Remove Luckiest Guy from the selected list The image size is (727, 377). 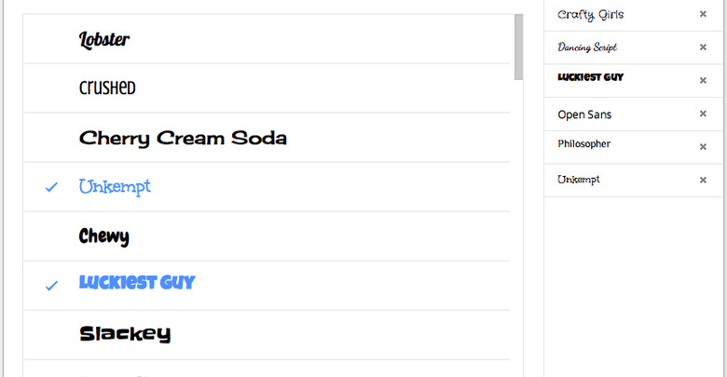[x=703, y=81]
